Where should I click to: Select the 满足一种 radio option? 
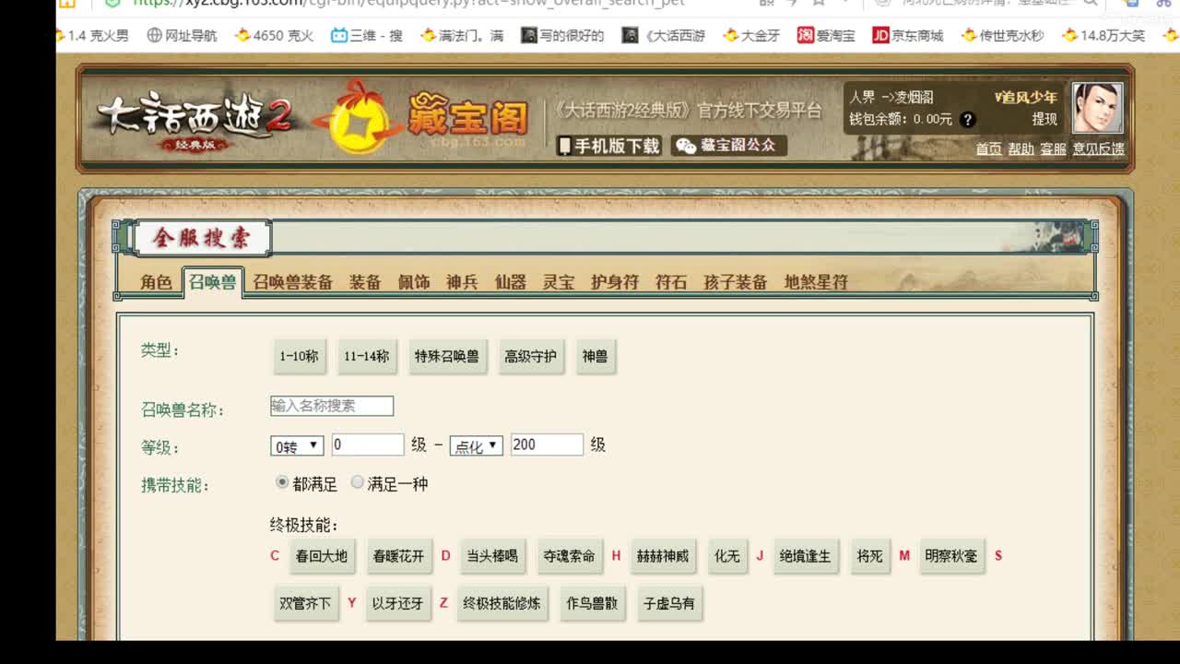(357, 482)
